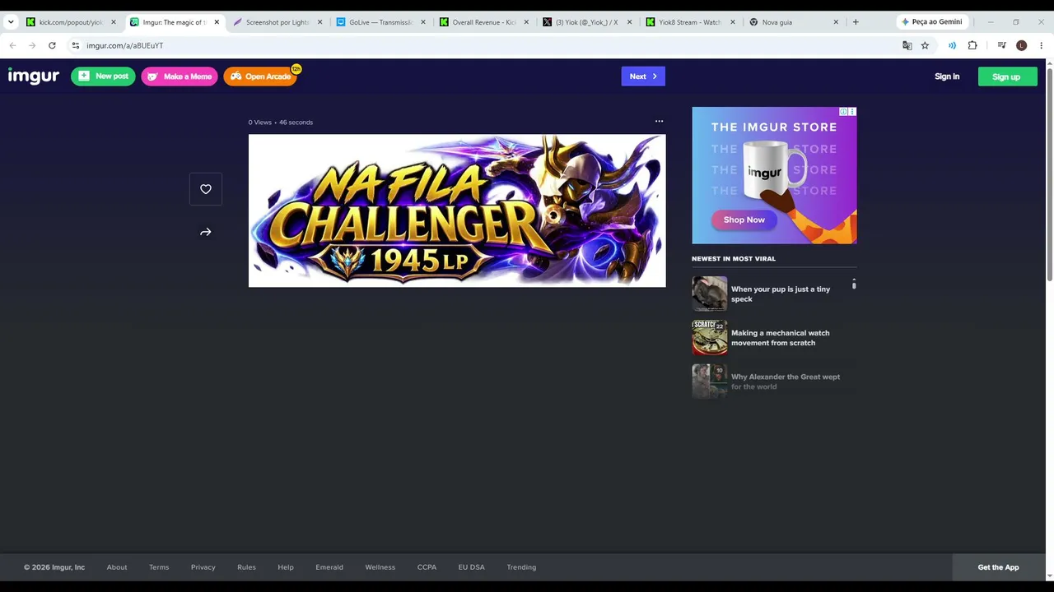Screen dimensions: 1054x592
Task: Click the Peça ao Gemini button
Action: coord(931,22)
